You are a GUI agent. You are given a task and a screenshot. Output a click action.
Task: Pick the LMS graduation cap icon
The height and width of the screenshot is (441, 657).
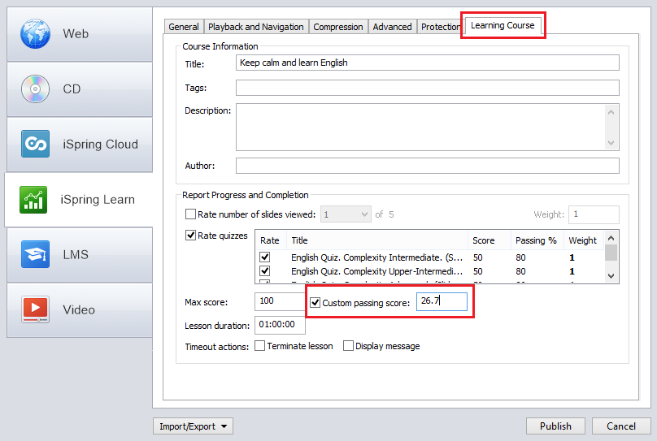pyautogui.click(x=35, y=254)
